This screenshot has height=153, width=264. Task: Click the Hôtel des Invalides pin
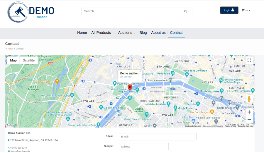point(169,104)
